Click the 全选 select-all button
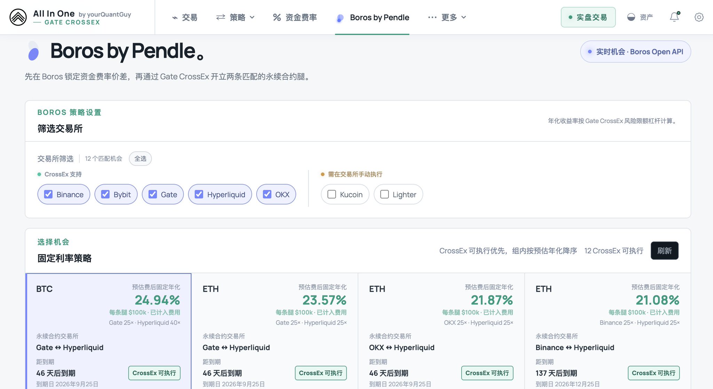The width and height of the screenshot is (713, 389). [x=140, y=159]
